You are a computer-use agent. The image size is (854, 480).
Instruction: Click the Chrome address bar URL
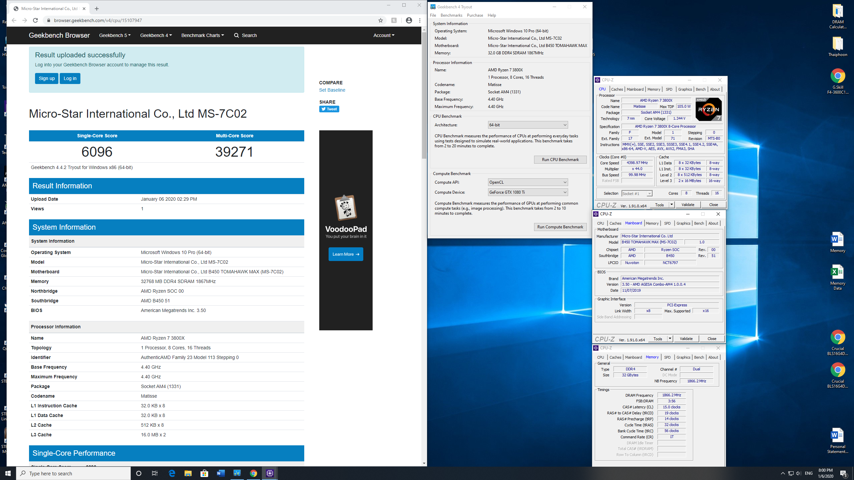click(98, 20)
